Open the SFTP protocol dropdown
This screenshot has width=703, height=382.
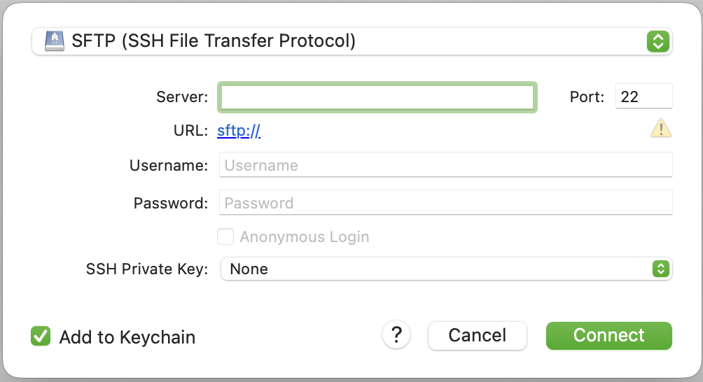(350, 41)
